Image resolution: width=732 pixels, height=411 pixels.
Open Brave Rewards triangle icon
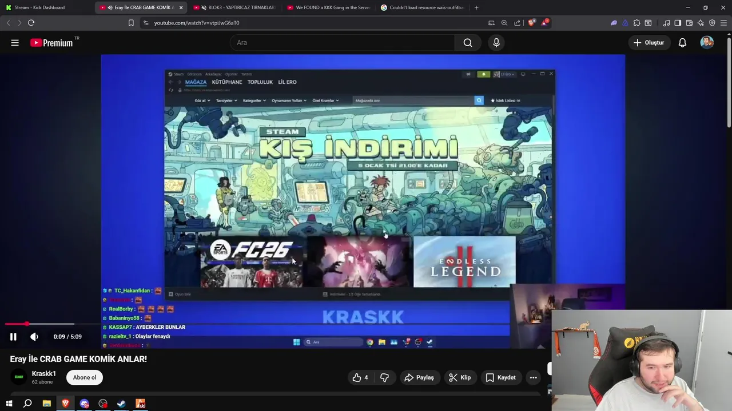pyautogui.click(x=544, y=23)
